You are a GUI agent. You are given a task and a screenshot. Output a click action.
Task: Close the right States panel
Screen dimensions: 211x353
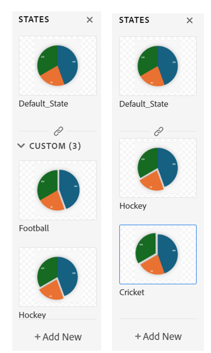tap(190, 20)
